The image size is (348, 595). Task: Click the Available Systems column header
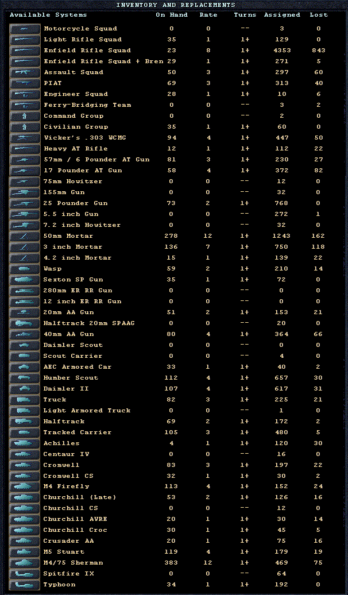[48, 15]
